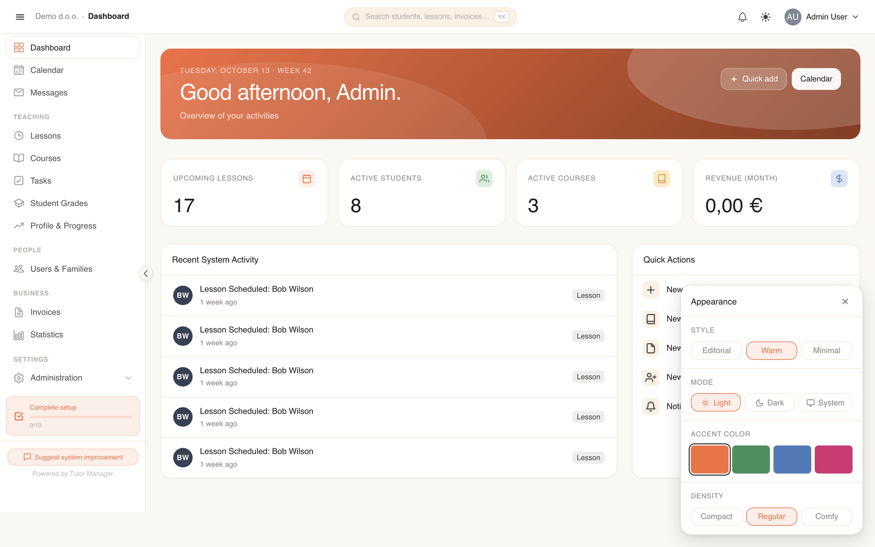Image resolution: width=875 pixels, height=547 pixels.
Task: Select the Minimal style option
Action: coord(826,351)
